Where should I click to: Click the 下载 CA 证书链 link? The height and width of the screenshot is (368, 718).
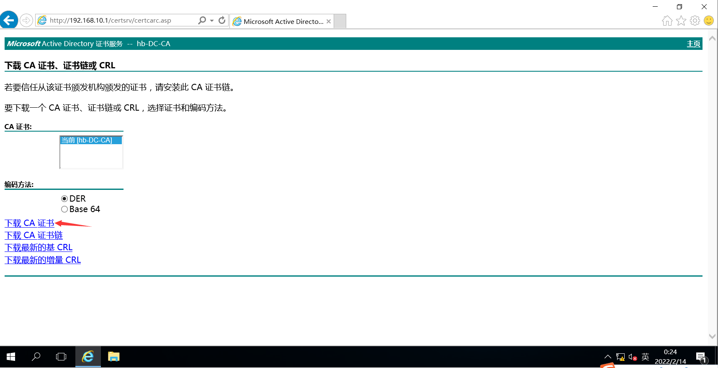[33, 235]
